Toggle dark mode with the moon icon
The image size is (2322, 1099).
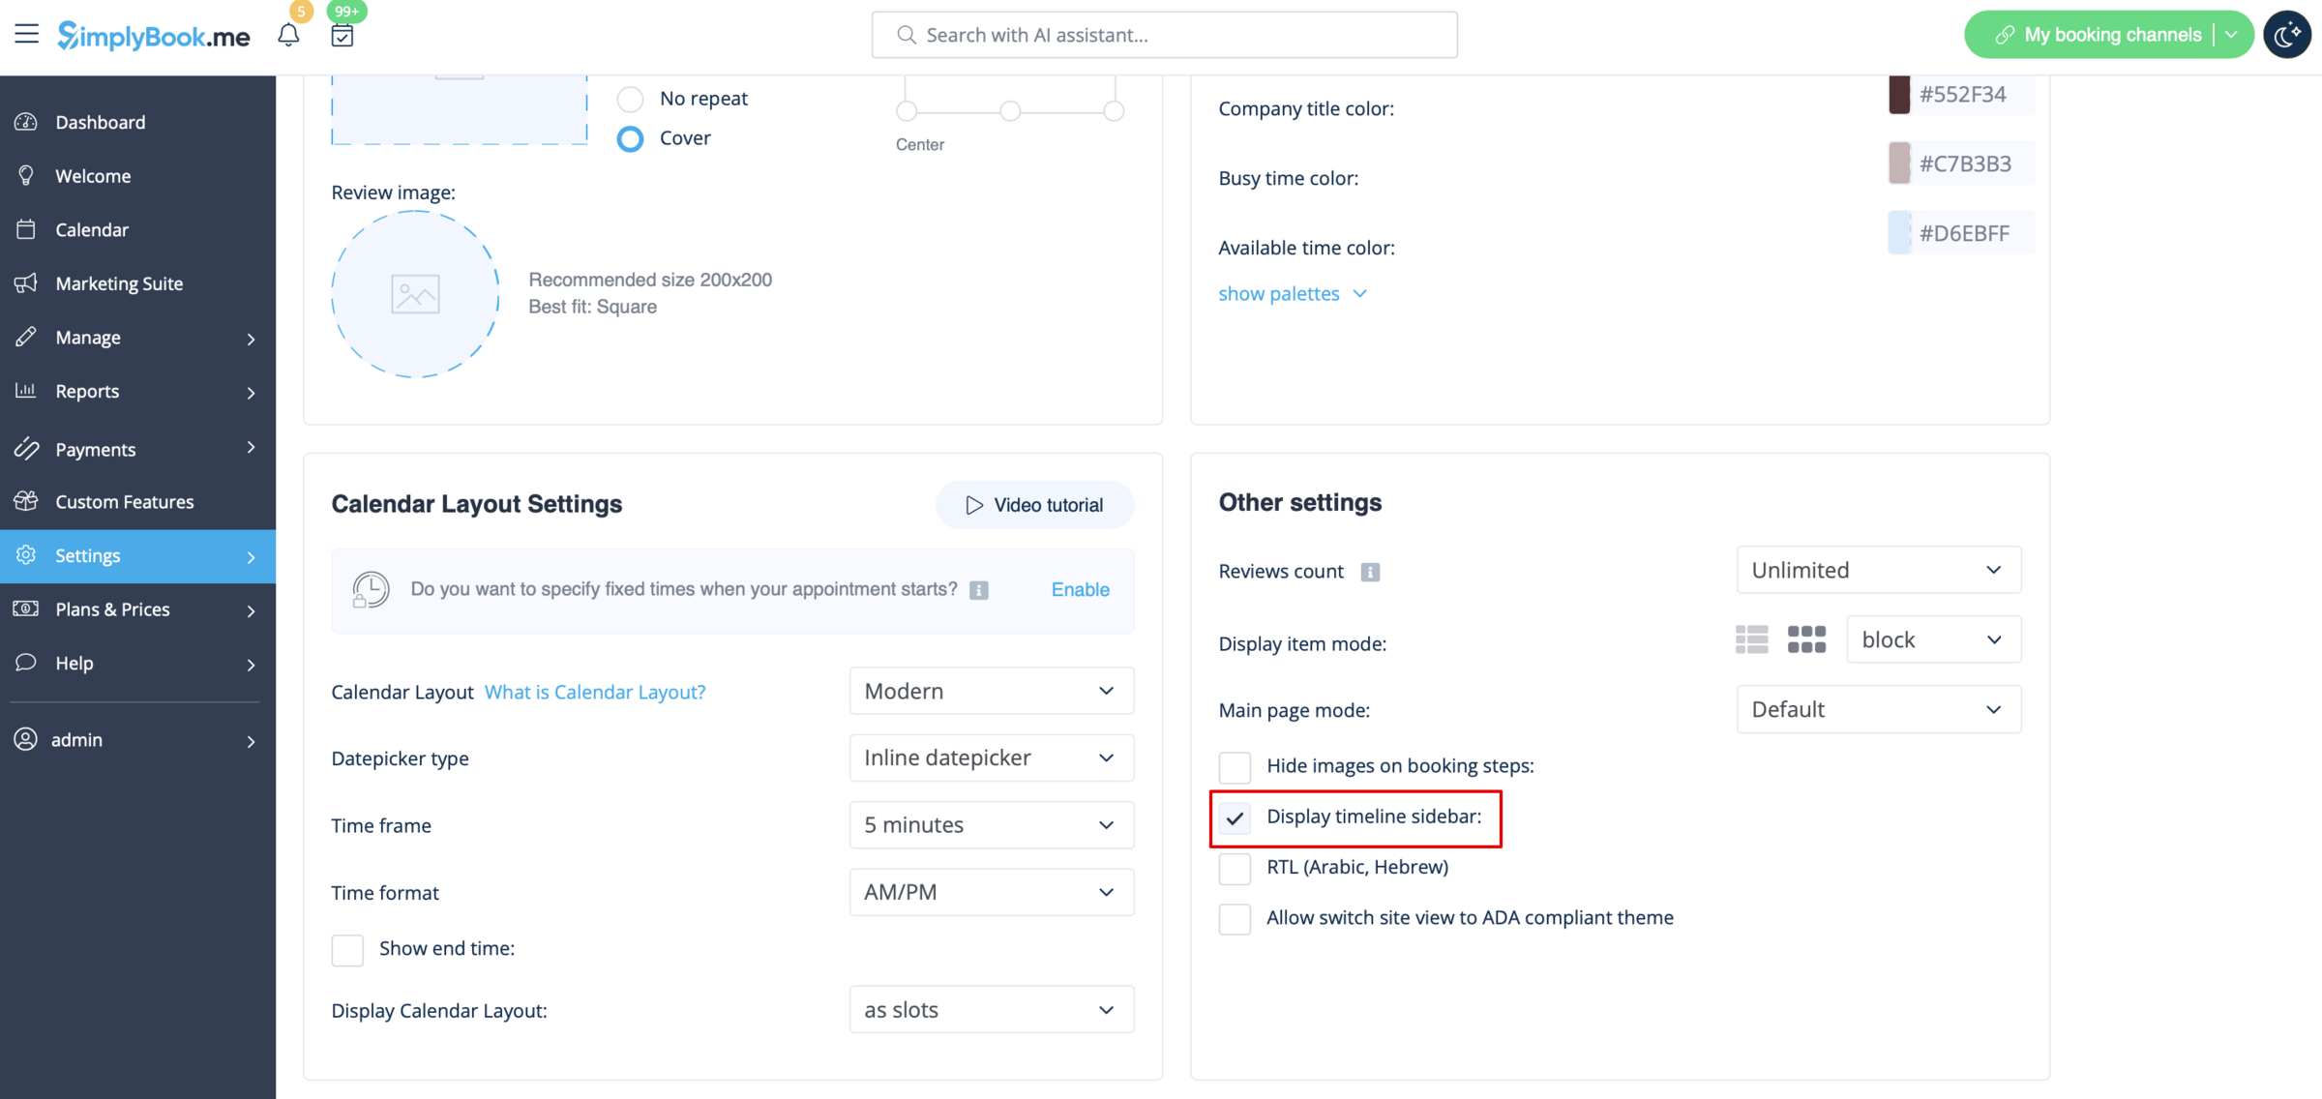(2287, 34)
